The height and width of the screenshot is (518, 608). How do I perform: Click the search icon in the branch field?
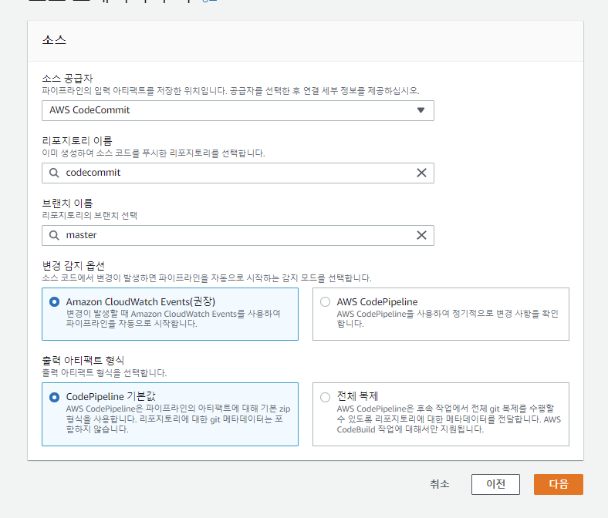(54, 235)
